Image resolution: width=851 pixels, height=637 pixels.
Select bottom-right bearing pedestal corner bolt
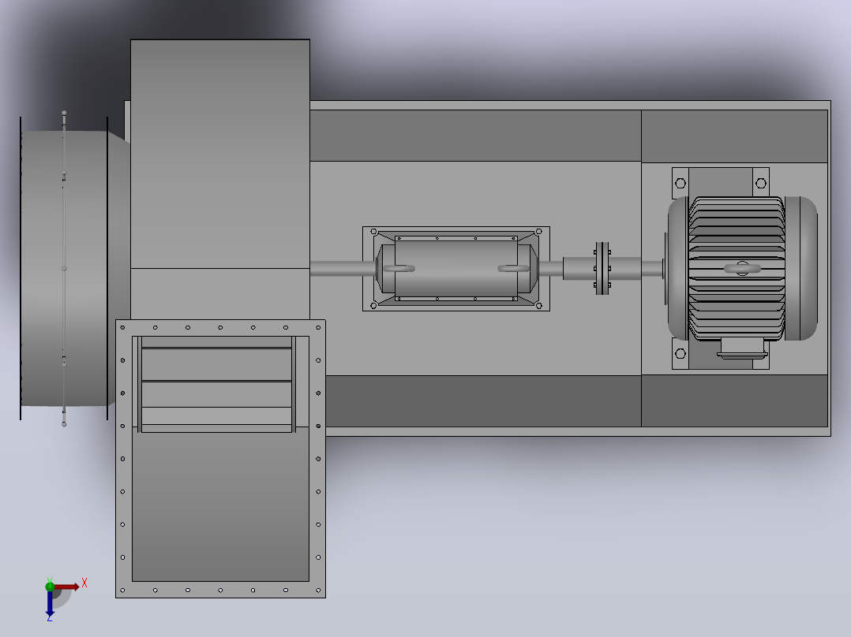(x=538, y=306)
